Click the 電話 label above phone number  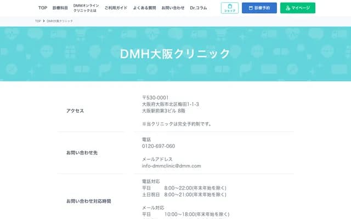tap(146, 140)
